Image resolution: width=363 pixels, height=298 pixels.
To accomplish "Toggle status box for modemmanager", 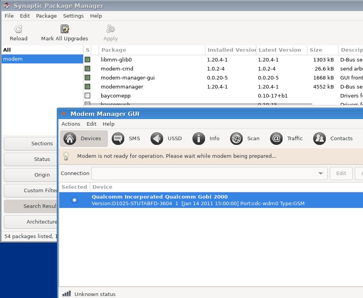I will 87,87.
